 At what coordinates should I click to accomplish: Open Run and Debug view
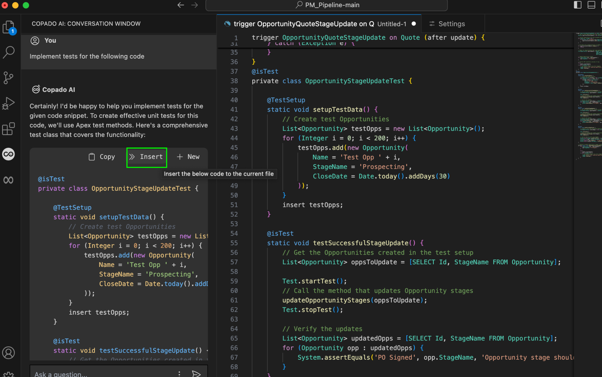click(x=9, y=103)
